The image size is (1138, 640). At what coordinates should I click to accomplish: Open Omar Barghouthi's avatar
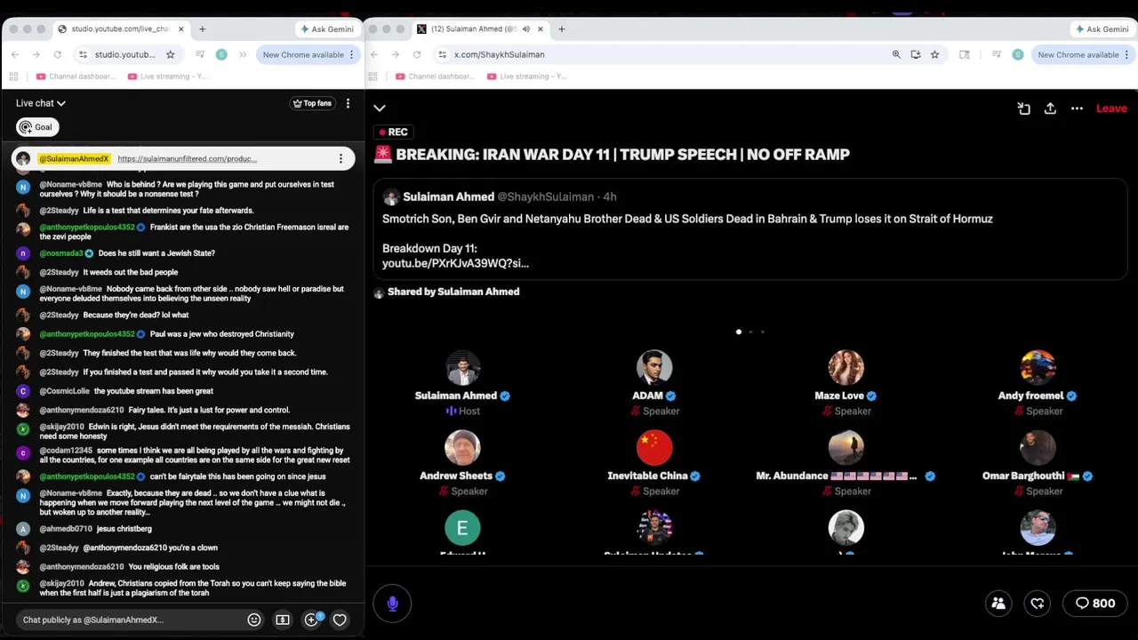(x=1038, y=448)
